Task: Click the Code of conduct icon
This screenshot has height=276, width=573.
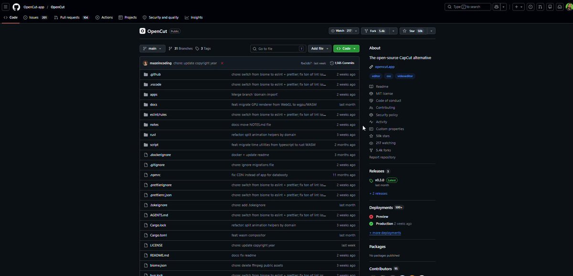Action: (x=371, y=101)
